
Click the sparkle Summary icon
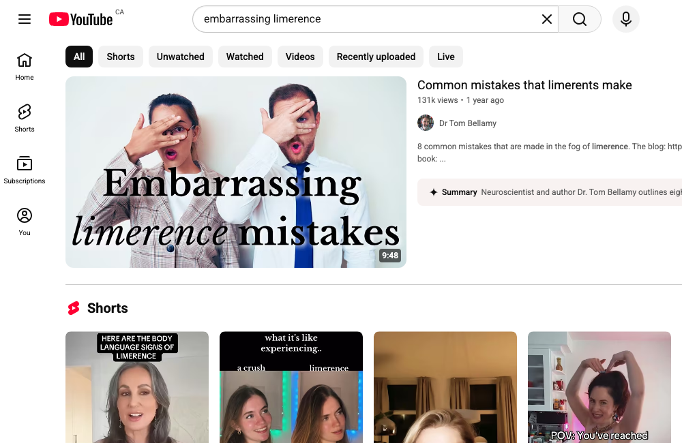tap(433, 192)
